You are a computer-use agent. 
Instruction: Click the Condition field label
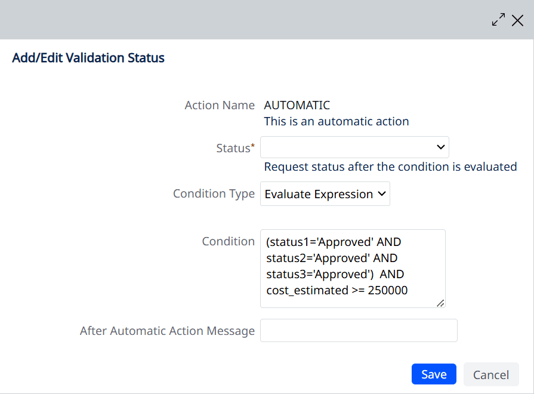point(228,241)
